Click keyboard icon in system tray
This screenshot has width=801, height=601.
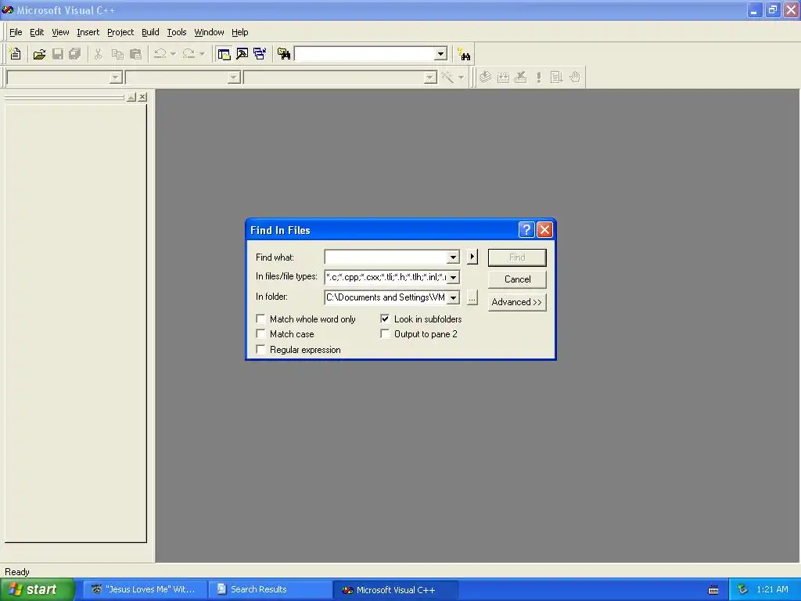click(x=713, y=590)
